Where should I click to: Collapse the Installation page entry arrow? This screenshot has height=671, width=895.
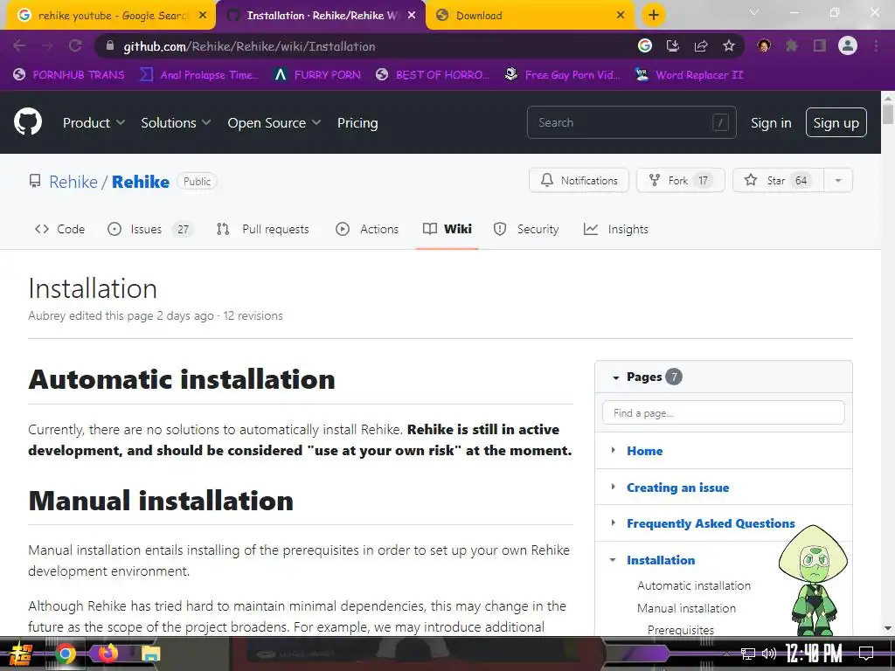pyautogui.click(x=613, y=560)
